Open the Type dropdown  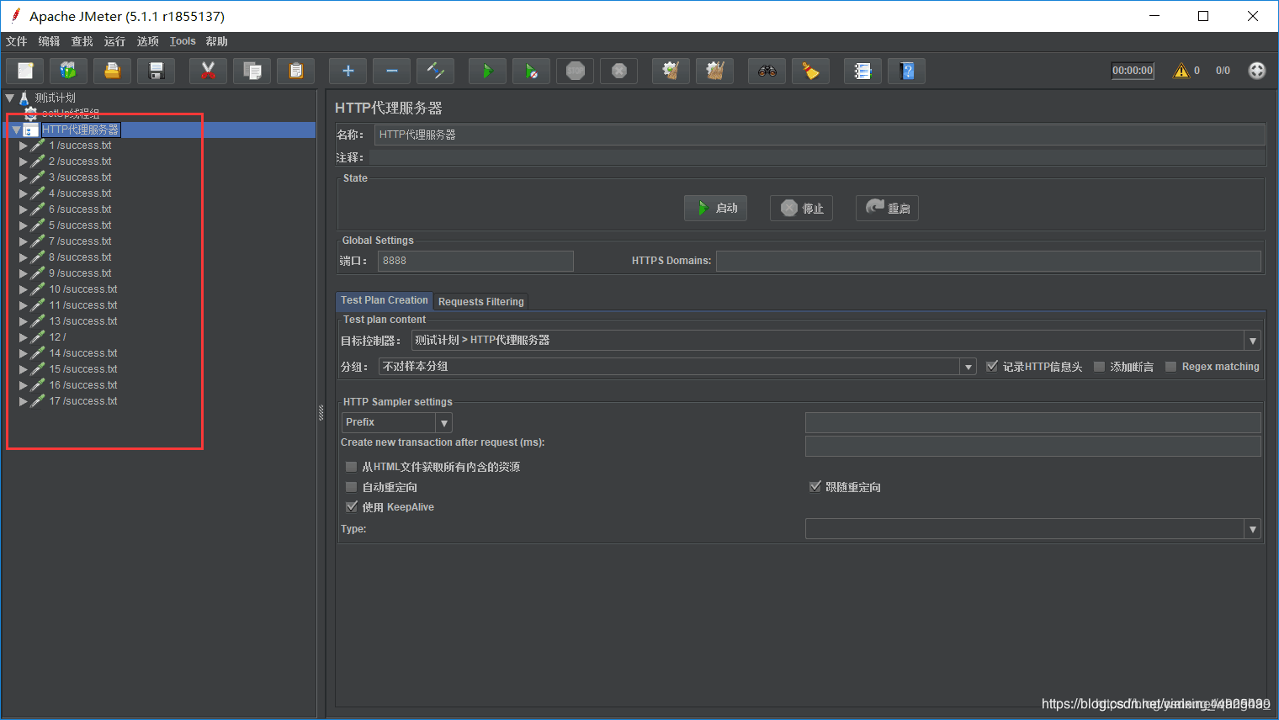coord(1253,529)
